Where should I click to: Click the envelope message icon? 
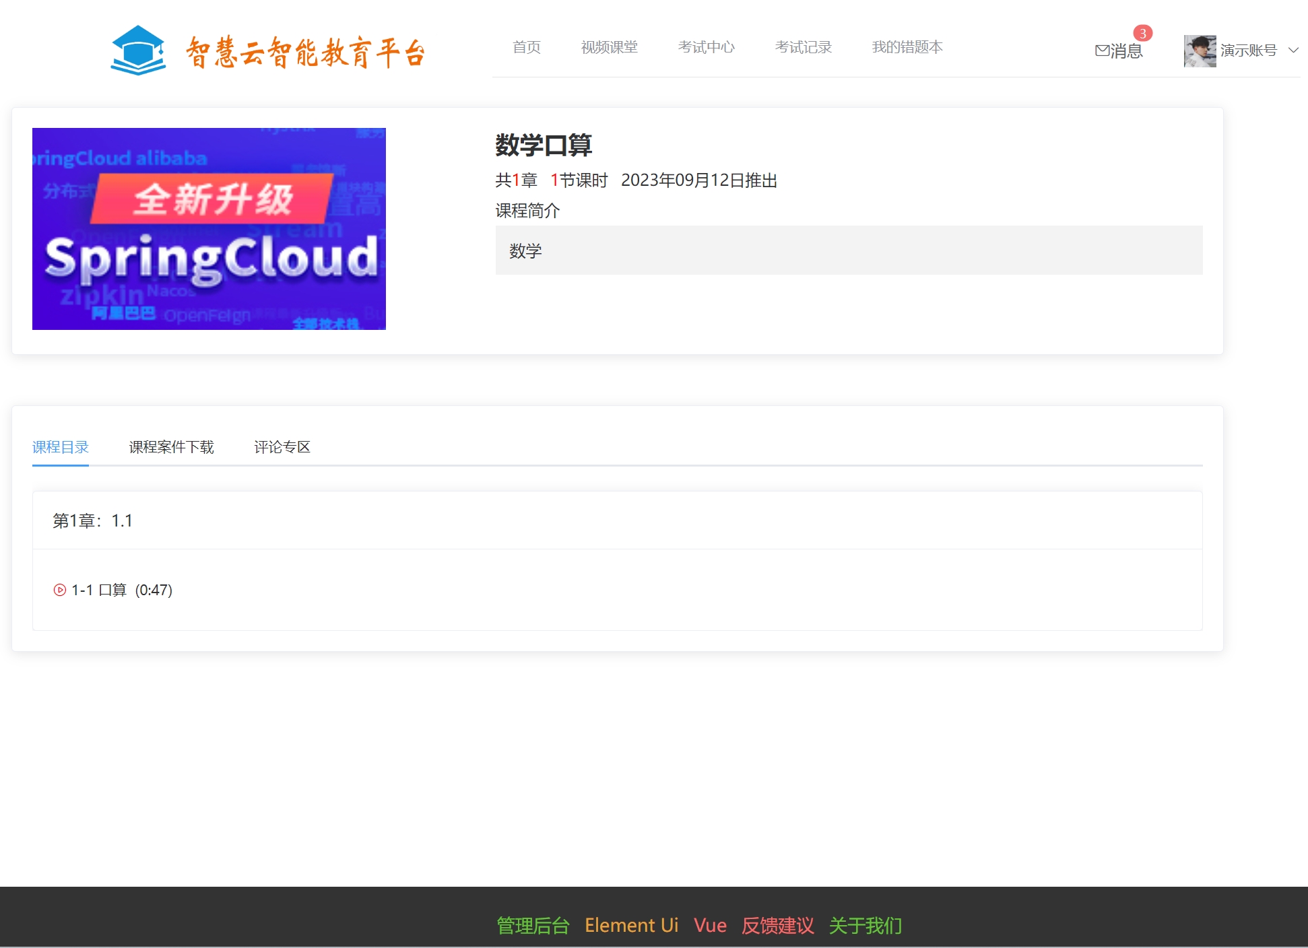pos(1102,51)
